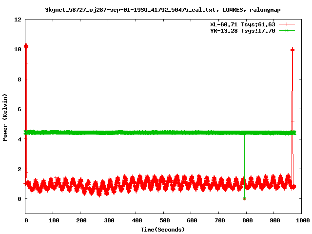Image resolution: width=312 pixels, height=234 pixels.
Task: Click the x-axis tick label 500
Action: (165, 220)
